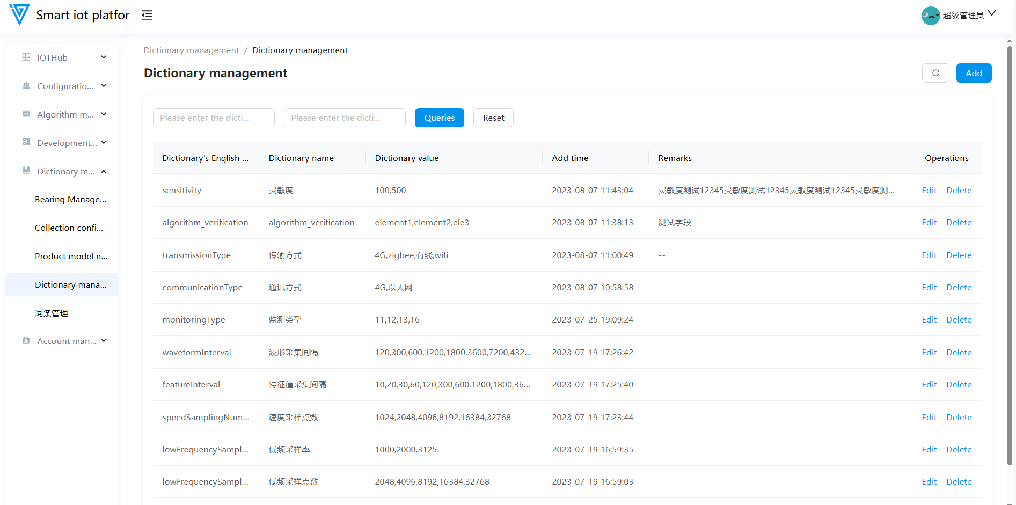1016x505 pixels.
Task: Select the 词条管理 sidebar item
Action: point(52,313)
